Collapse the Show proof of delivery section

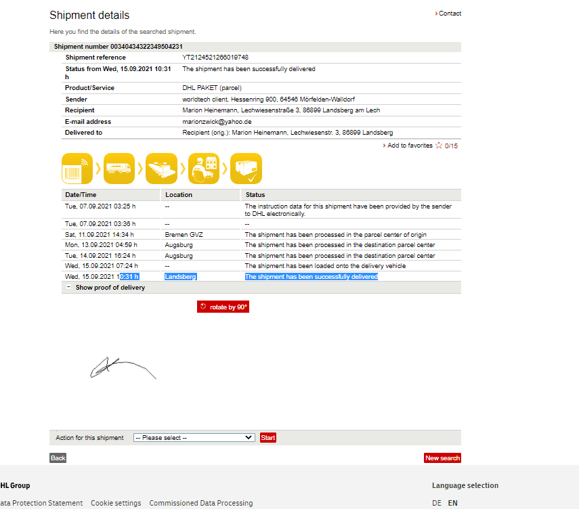pyautogui.click(x=68, y=288)
